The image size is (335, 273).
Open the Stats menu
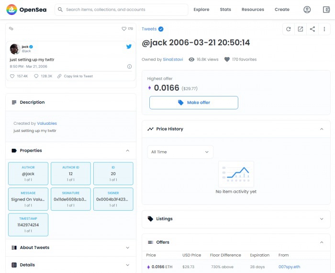tap(225, 10)
